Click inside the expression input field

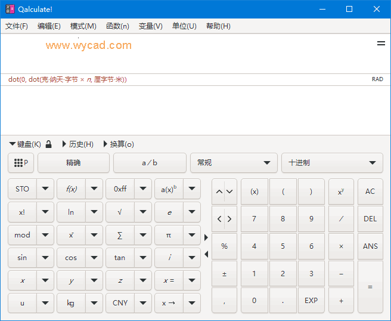(x=188, y=54)
